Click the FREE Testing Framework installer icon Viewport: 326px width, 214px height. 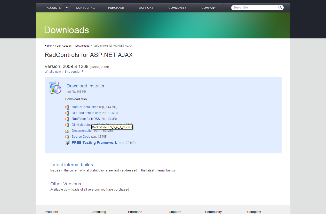tap(67, 143)
